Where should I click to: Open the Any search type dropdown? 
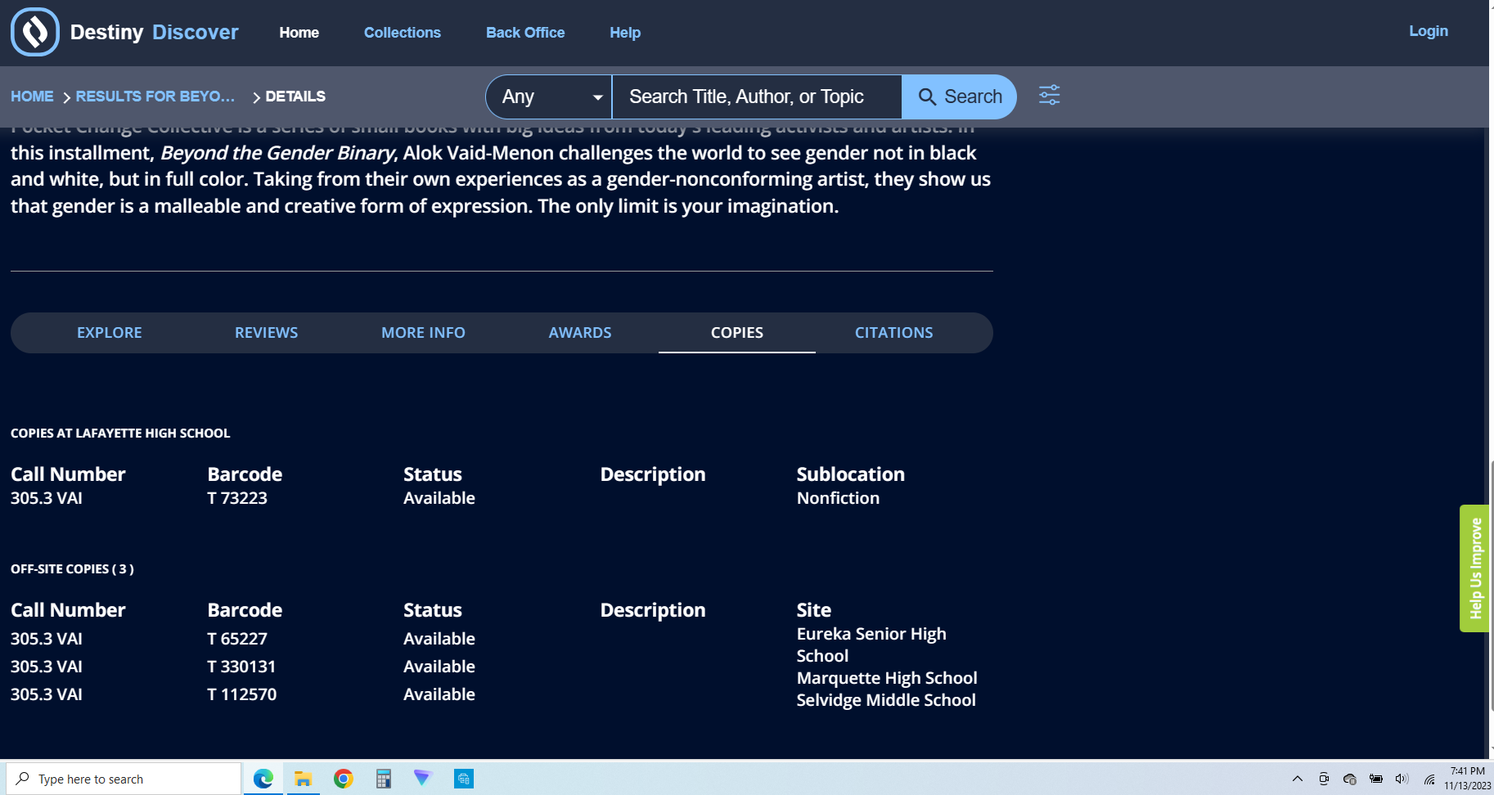click(x=549, y=97)
